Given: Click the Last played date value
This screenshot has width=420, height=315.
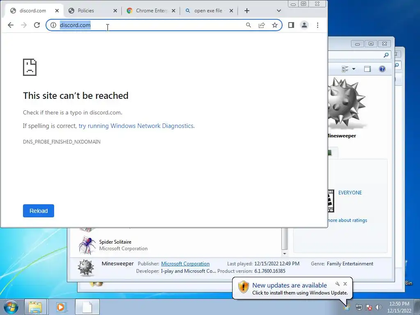Looking at the screenshot, I should pos(277,264).
